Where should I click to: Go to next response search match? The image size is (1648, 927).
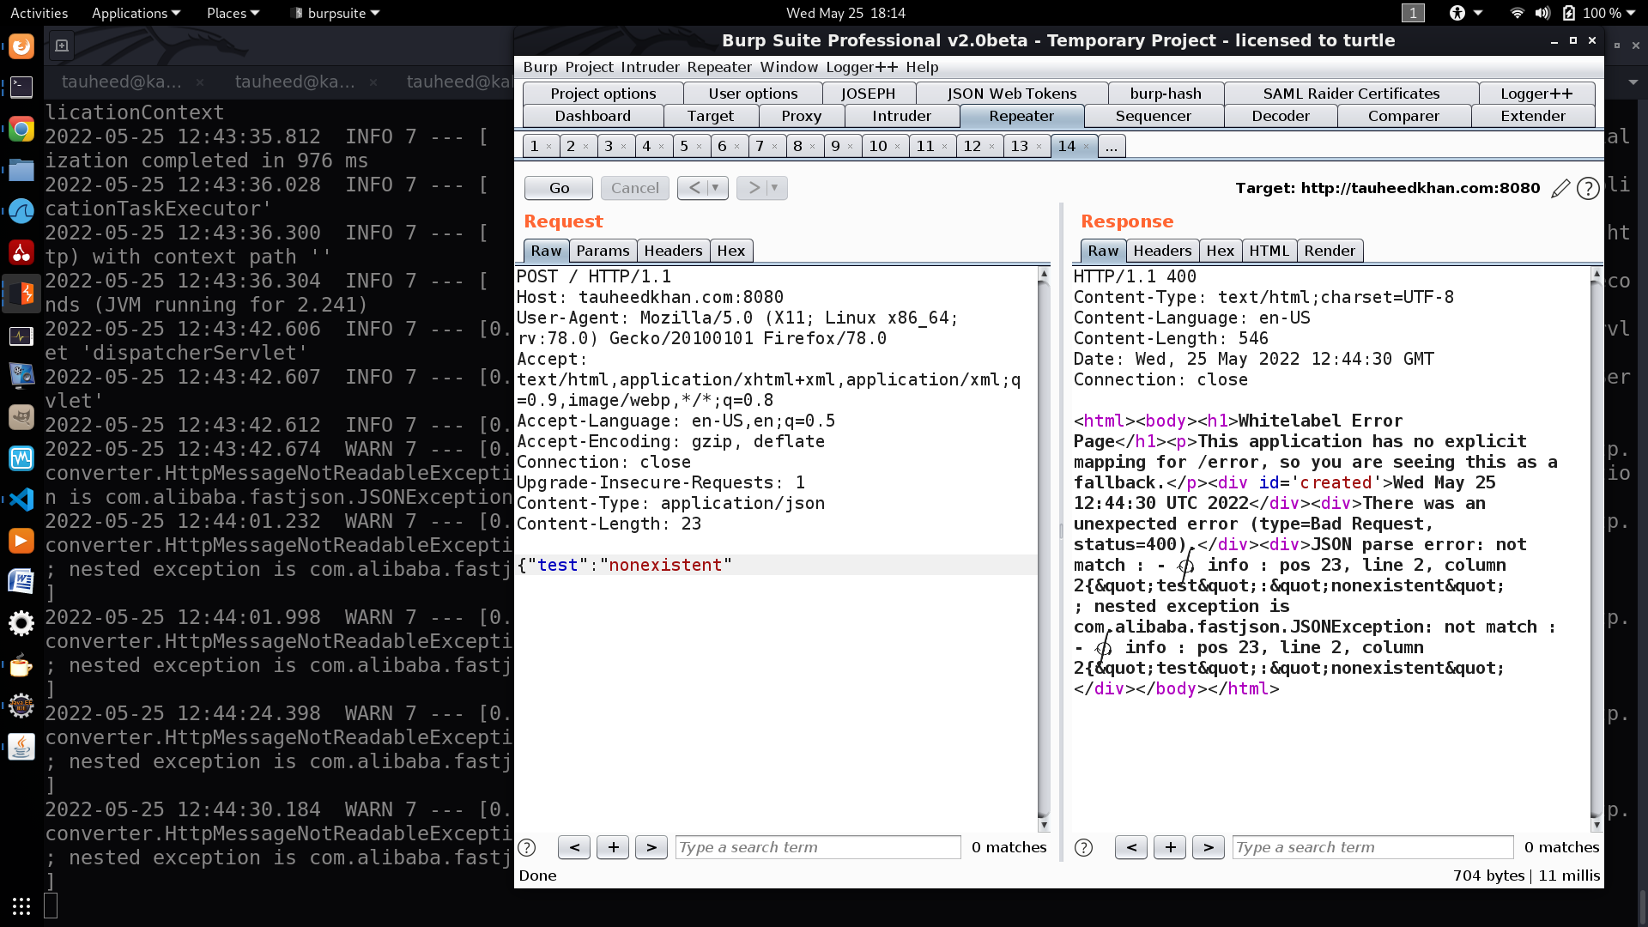tap(1209, 847)
